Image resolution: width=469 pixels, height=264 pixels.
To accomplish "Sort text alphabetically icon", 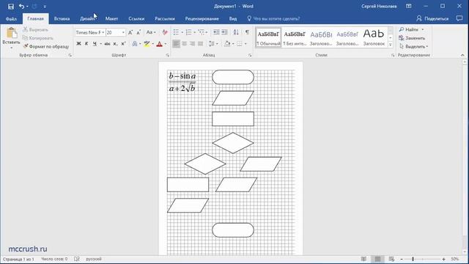I will [x=236, y=32].
